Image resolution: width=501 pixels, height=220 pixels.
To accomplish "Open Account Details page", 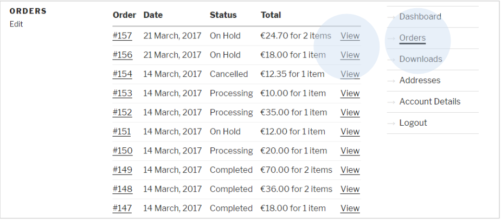I will click(x=429, y=101).
